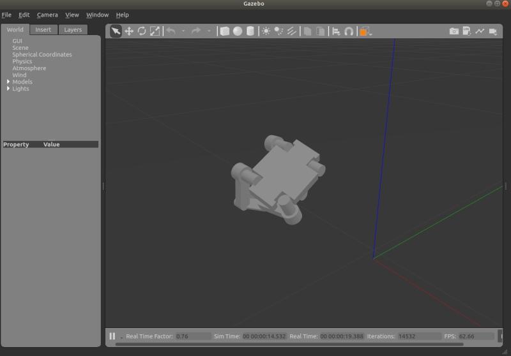Take a screenshot with camera icon

click(x=454, y=31)
